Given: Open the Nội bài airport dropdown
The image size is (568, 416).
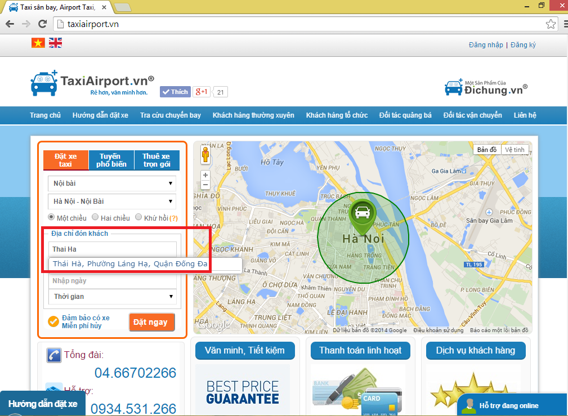Looking at the screenshot, I should click(112, 184).
